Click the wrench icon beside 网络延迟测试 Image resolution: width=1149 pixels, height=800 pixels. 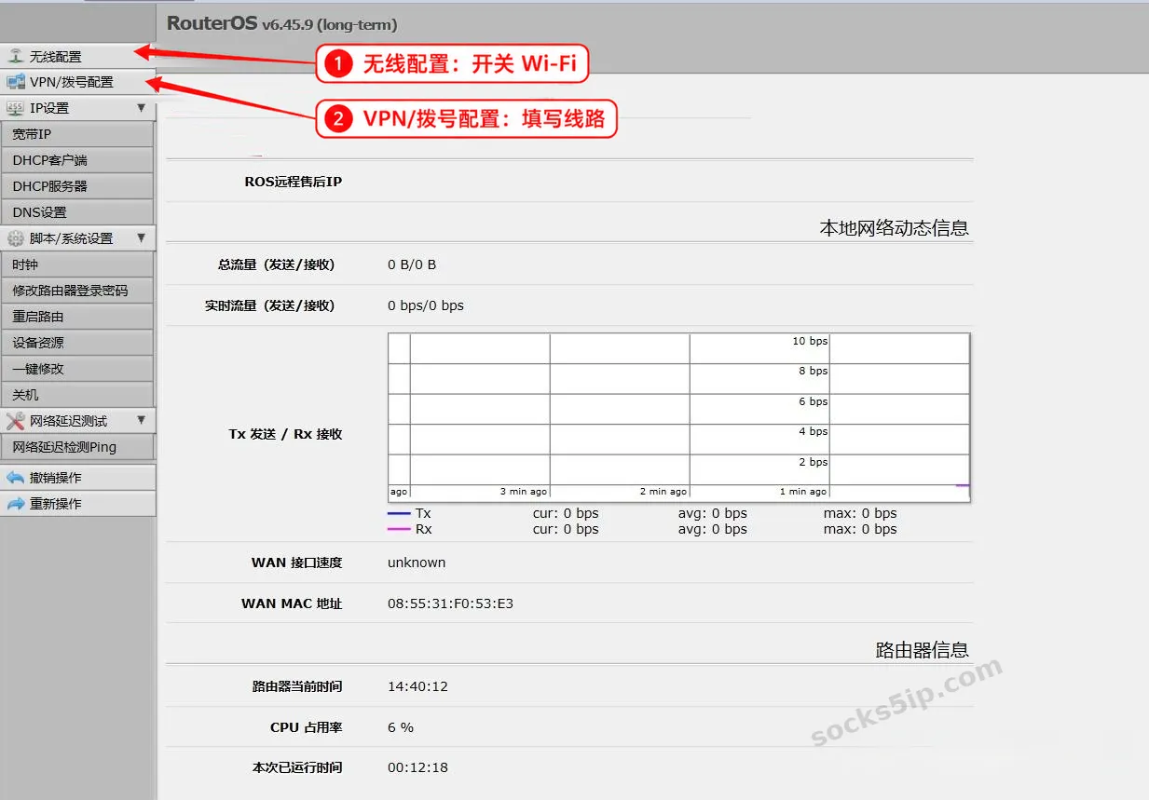pyautogui.click(x=16, y=421)
